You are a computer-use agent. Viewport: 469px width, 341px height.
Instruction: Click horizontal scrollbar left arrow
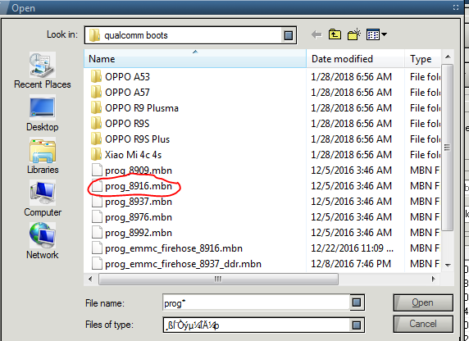point(90,279)
